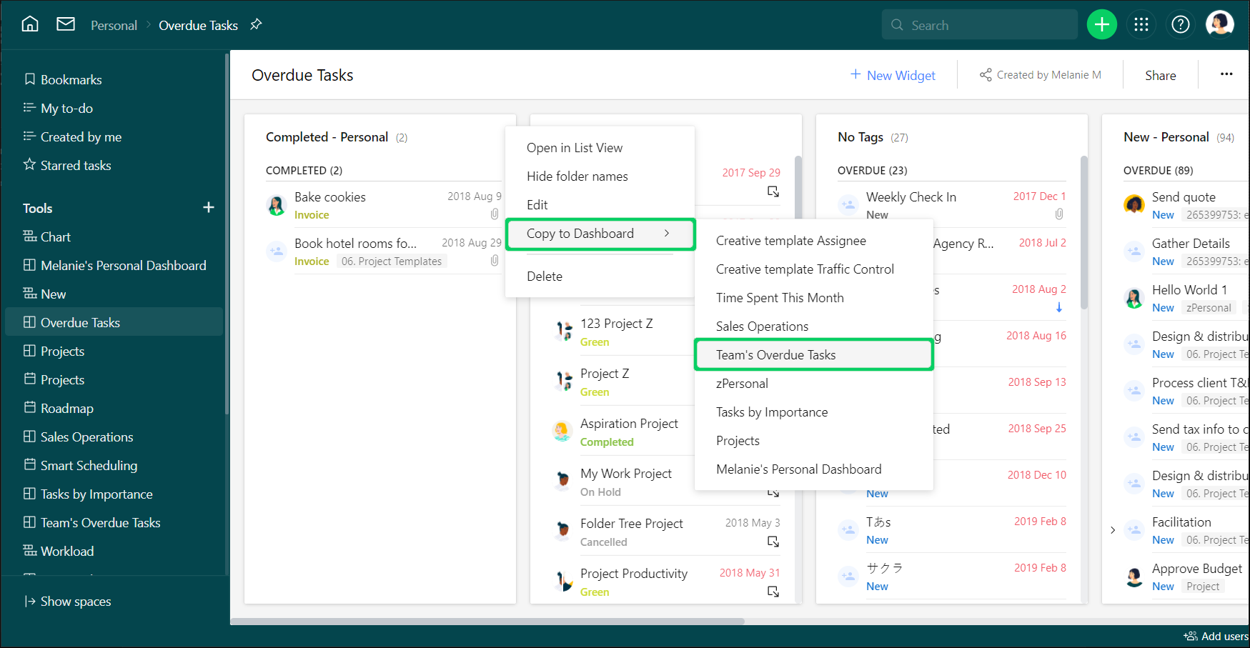
Task: Open the Inbox envelope icon
Action: pyautogui.click(x=66, y=24)
